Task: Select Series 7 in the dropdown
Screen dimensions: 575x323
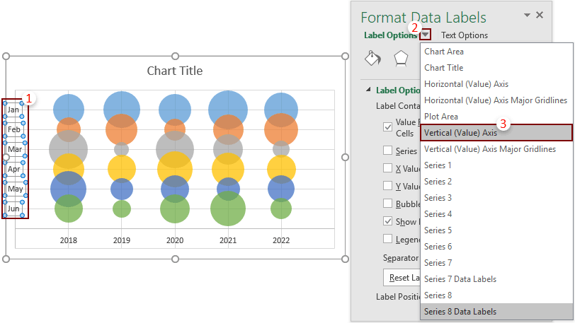Action: tap(496, 263)
